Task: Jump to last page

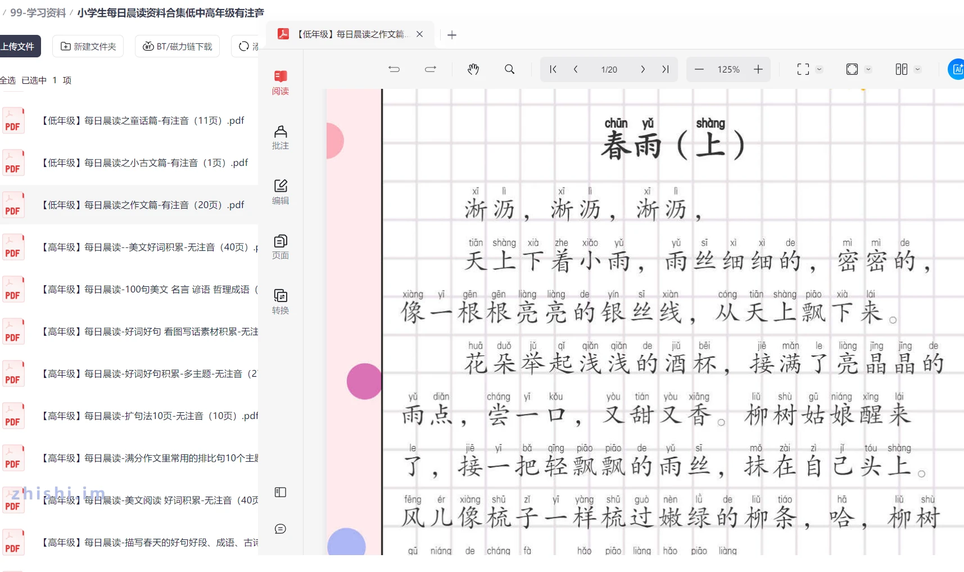Action: [x=666, y=69]
